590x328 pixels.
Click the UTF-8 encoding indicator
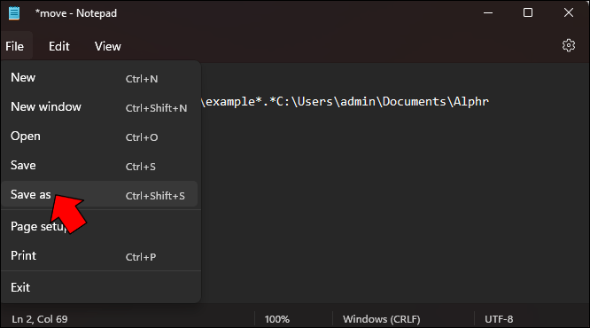click(499, 319)
